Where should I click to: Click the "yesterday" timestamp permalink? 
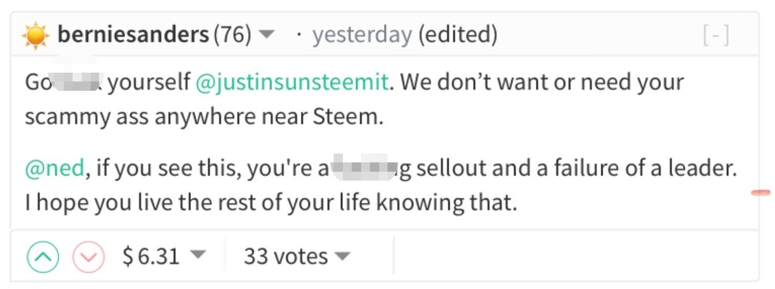pyautogui.click(x=362, y=35)
